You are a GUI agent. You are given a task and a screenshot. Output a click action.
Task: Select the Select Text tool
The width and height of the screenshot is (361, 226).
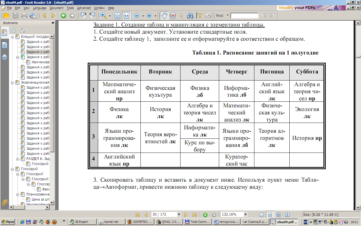click(200, 16)
